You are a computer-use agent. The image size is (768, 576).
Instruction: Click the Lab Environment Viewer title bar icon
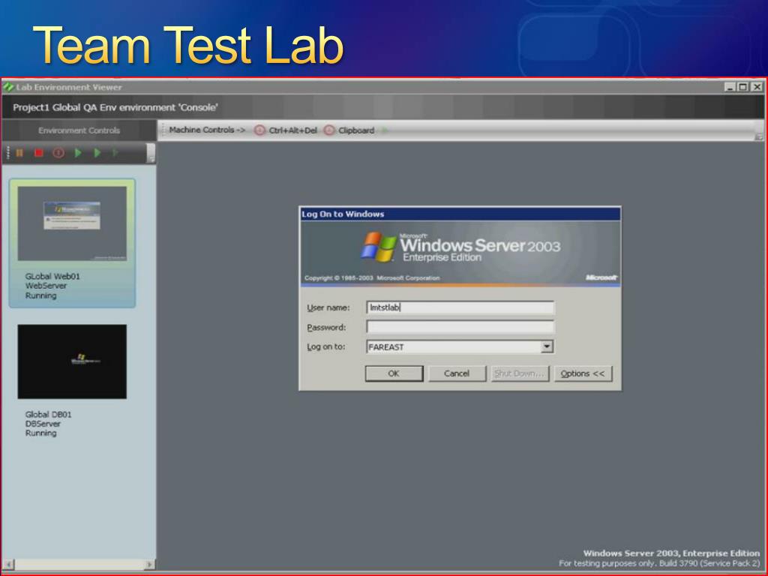pyautogui.click(x=8, y=87)
